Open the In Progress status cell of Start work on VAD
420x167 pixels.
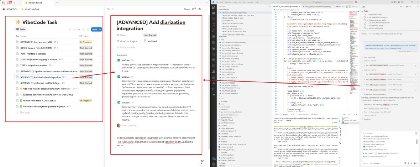[x=86, y=42]
